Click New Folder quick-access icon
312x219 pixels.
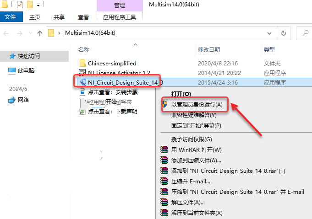point(30,5)
